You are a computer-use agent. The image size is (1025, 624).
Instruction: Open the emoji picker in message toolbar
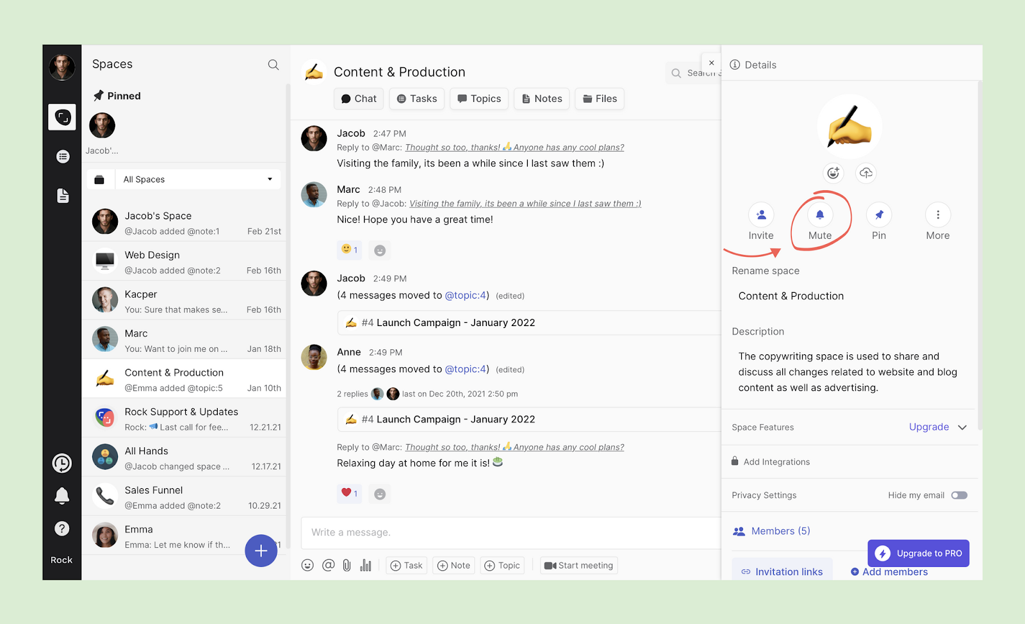point(307,565)
